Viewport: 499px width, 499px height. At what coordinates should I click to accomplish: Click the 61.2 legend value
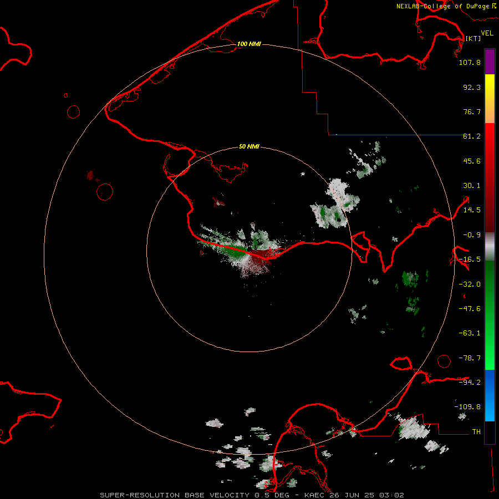472,136
